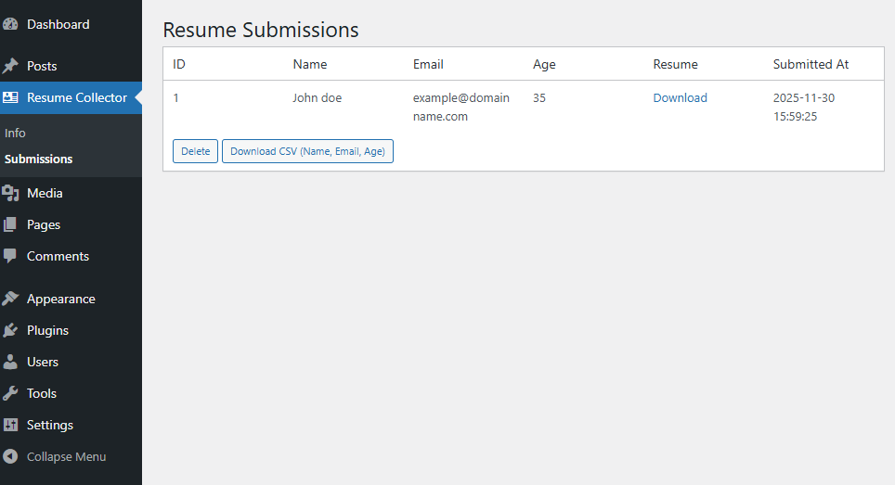Open submission ID 1 link

tap(176, 97)
